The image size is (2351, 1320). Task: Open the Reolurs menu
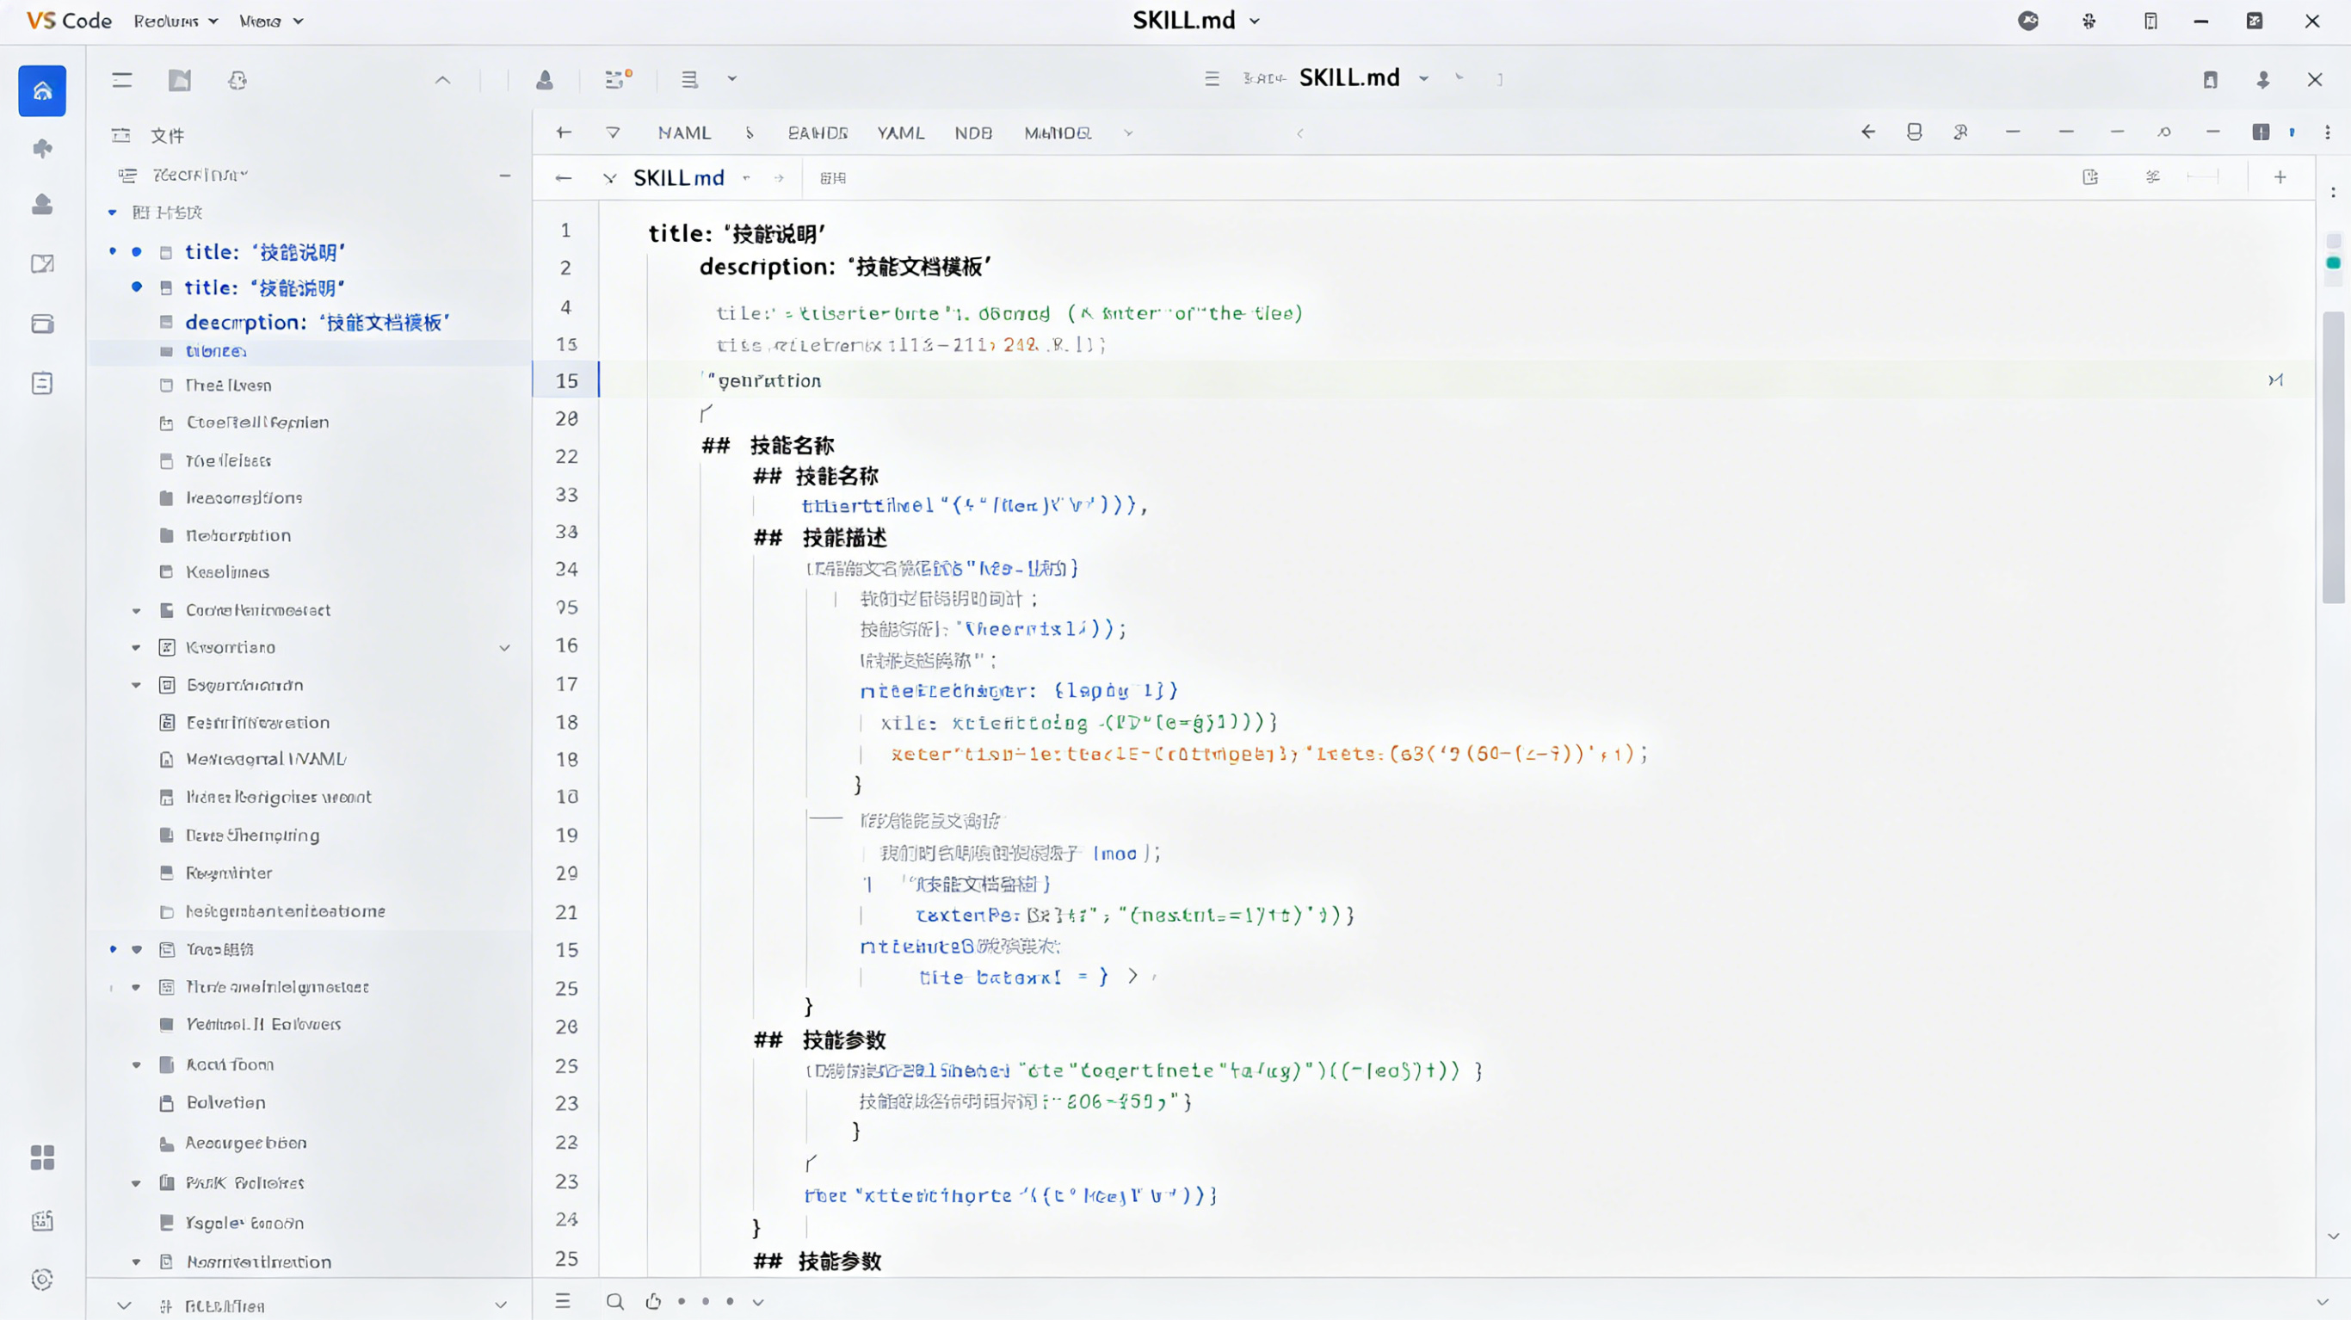pos(176,21)
